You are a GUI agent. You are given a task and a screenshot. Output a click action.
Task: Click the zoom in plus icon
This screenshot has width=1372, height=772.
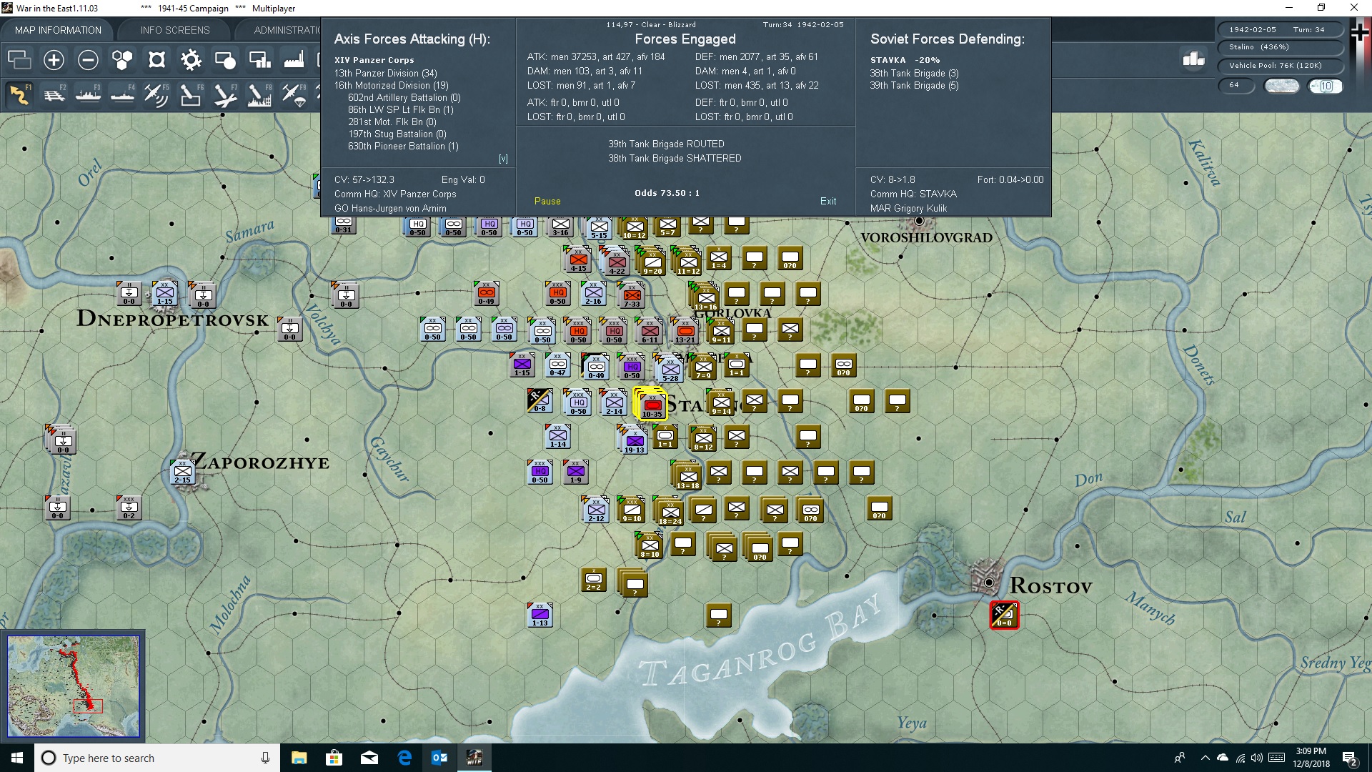(x=54, y=60)
